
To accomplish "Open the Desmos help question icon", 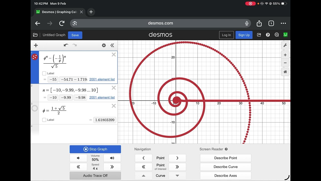I will coord(268,35).
